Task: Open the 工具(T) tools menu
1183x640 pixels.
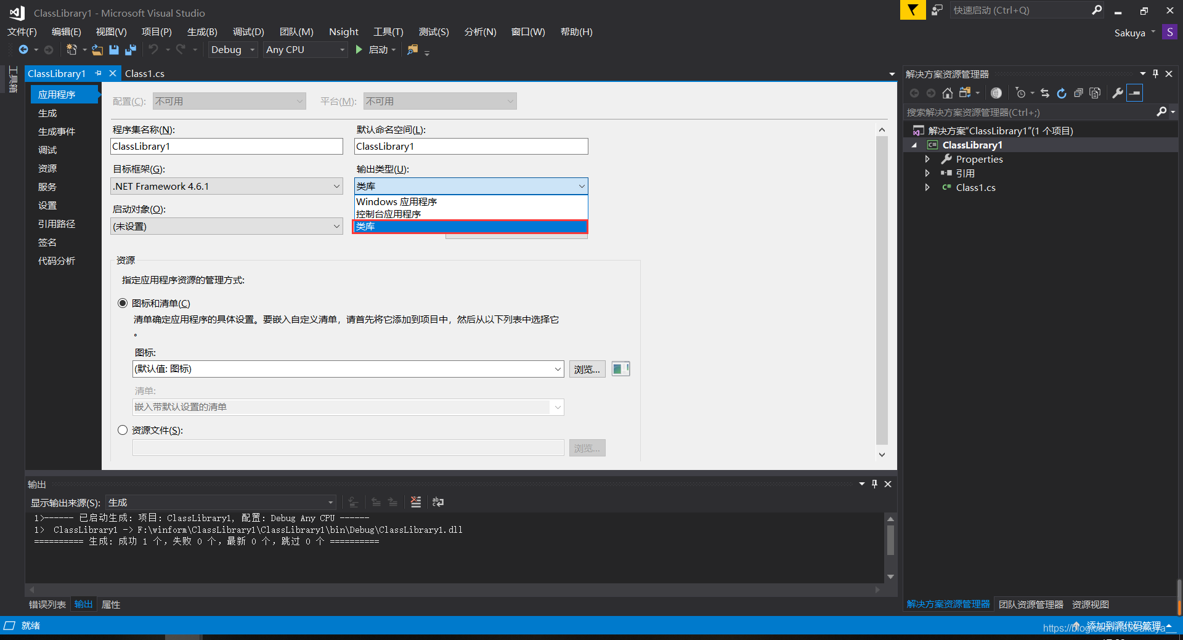Action: (x=388, y=32)
